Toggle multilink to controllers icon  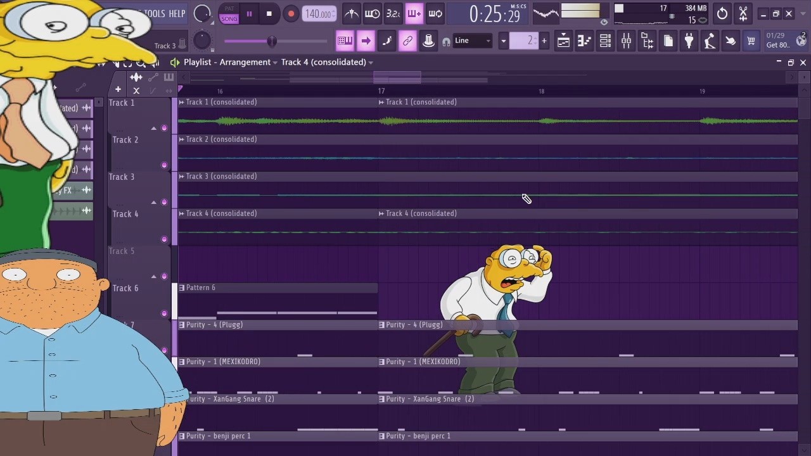point(407,41)
